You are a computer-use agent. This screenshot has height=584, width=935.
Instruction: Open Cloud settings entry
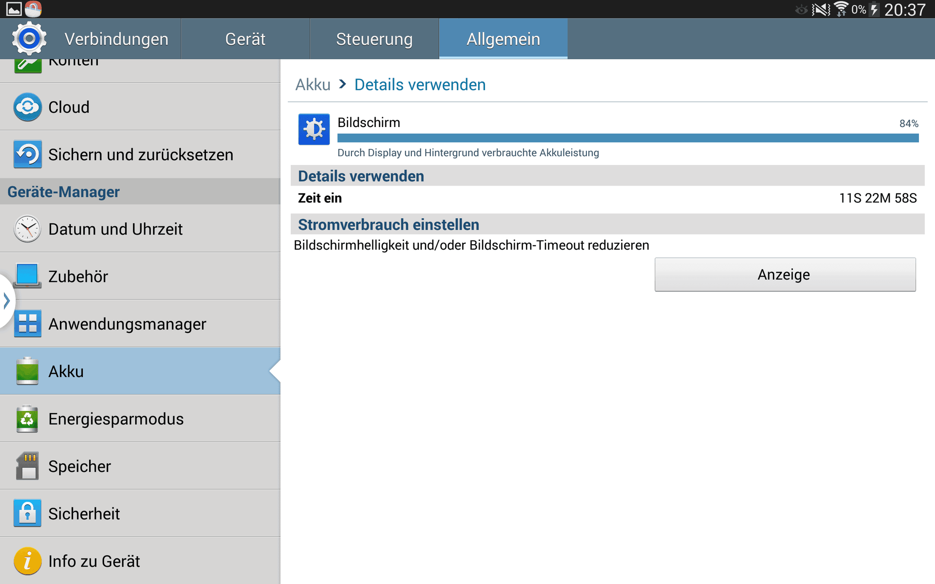(x=140, y=107)
